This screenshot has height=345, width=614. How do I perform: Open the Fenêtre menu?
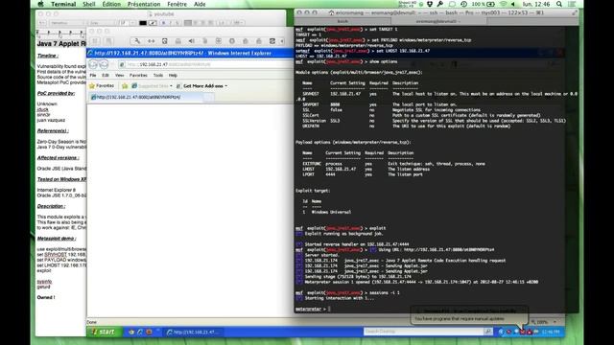pos(177,4)
